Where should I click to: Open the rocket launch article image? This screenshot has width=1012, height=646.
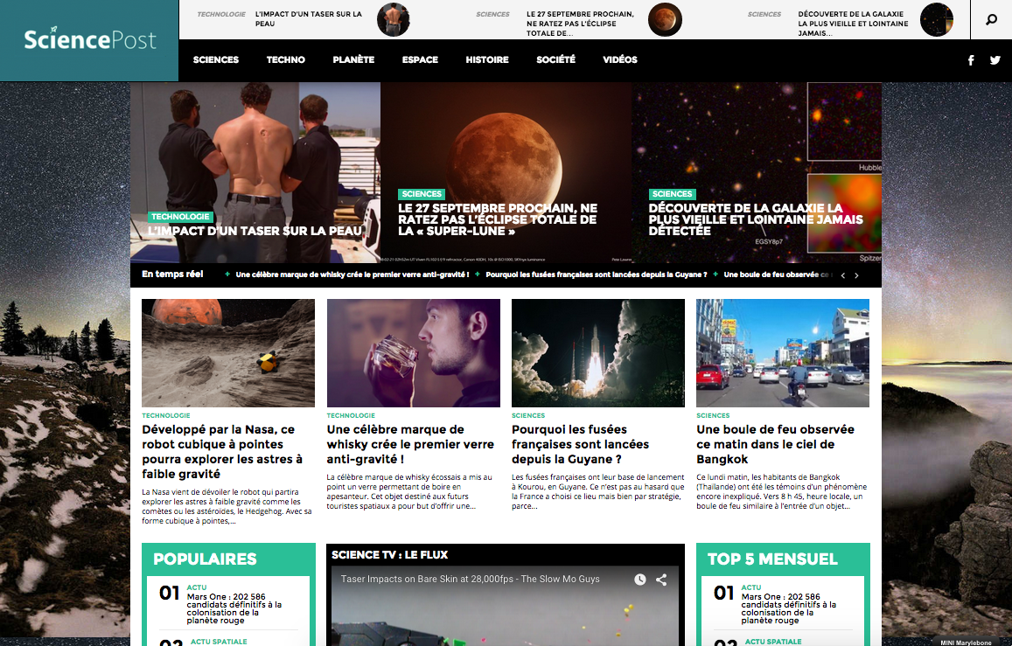[598, 353]
